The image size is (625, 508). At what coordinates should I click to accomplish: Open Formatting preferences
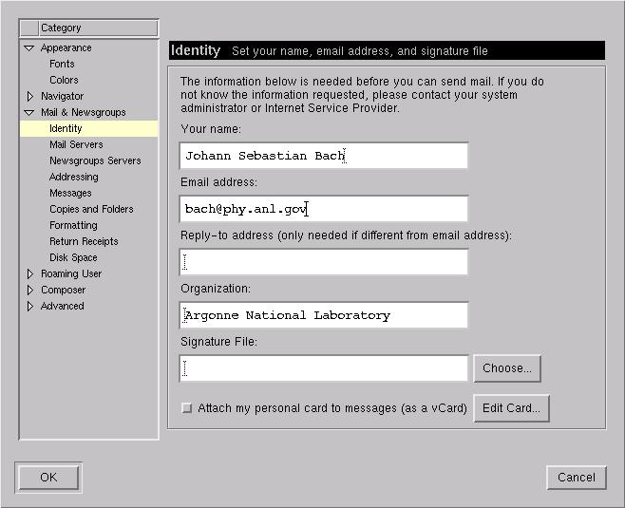click(73, 225)
